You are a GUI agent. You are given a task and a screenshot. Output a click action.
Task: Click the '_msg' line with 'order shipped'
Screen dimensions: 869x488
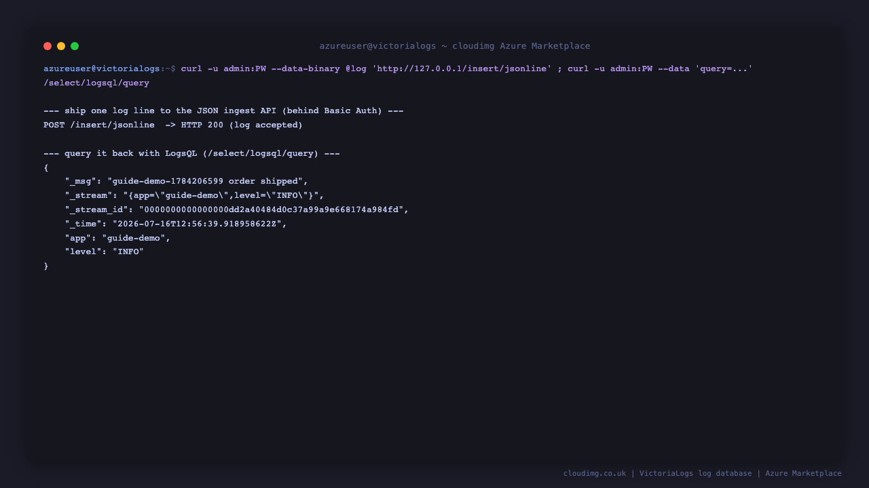coord(187,181)
